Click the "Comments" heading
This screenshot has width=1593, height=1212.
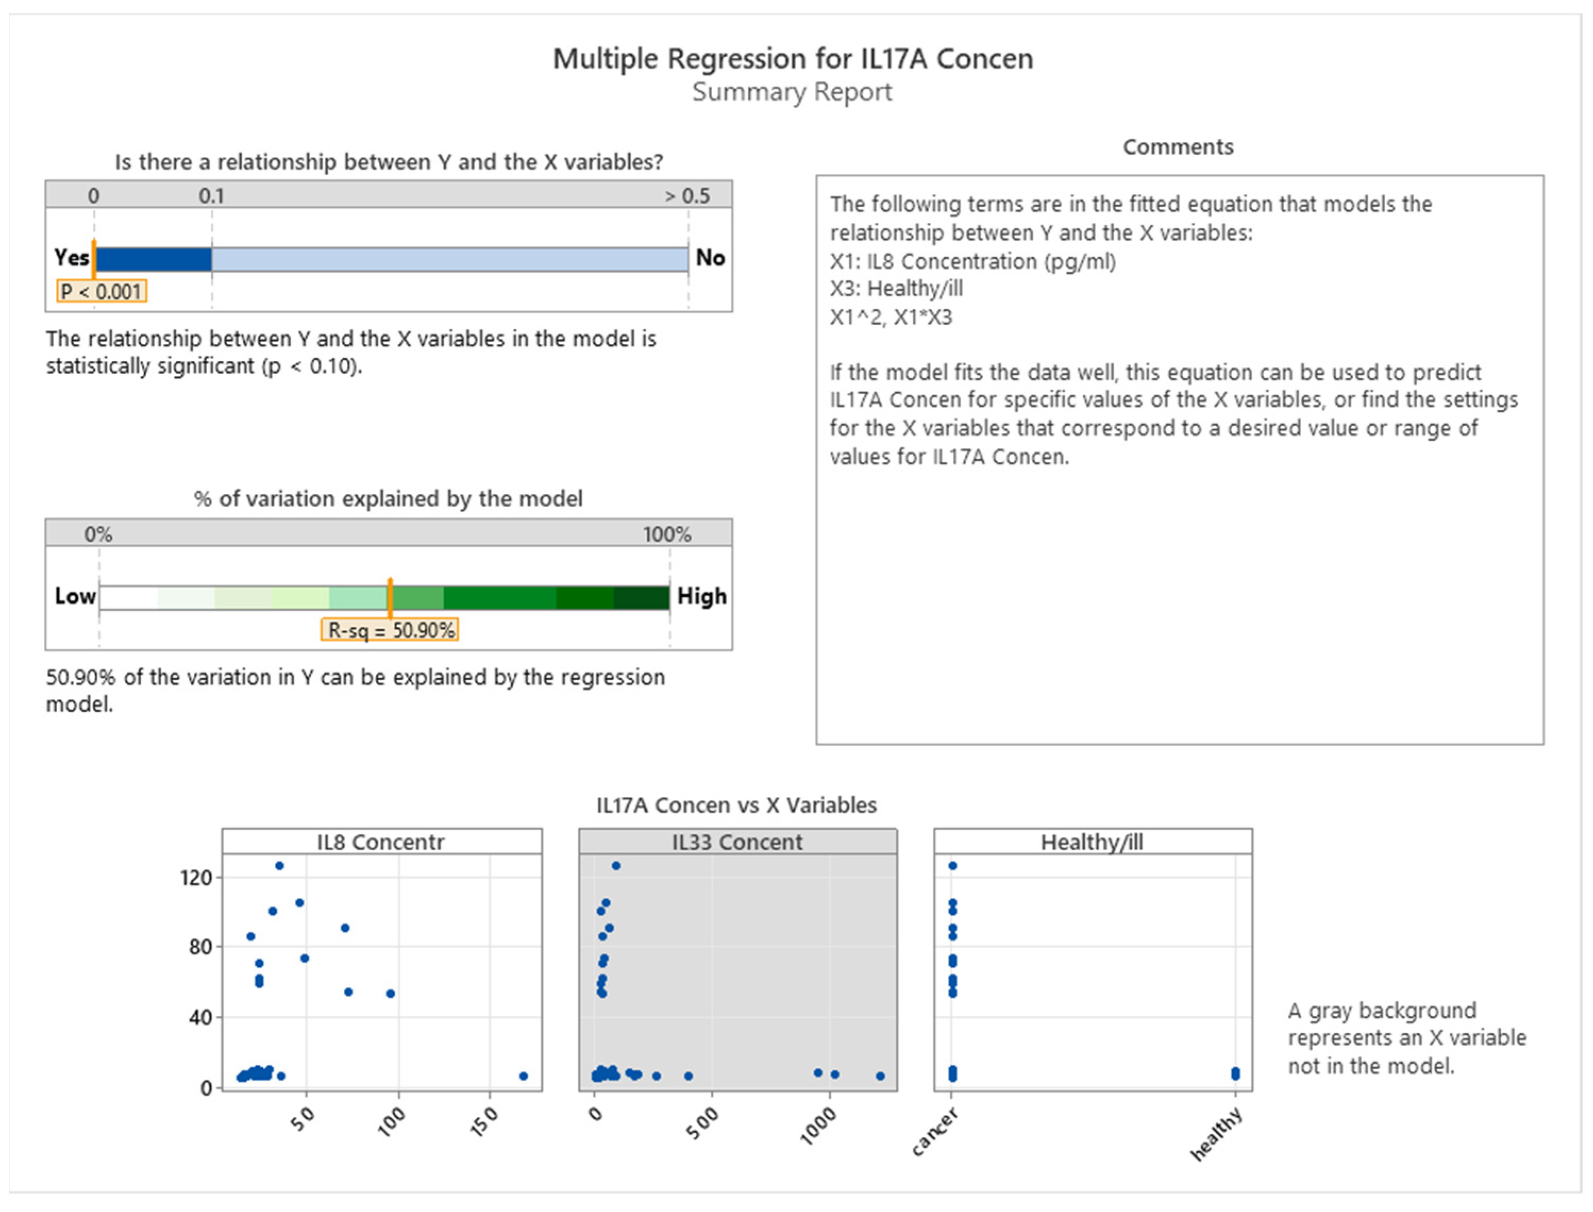pyautogui.click(x=1178, y=147)
